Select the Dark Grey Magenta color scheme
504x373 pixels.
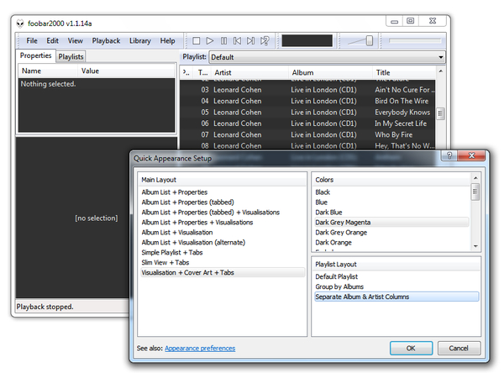pyautogui.click(x=391, y=222)
